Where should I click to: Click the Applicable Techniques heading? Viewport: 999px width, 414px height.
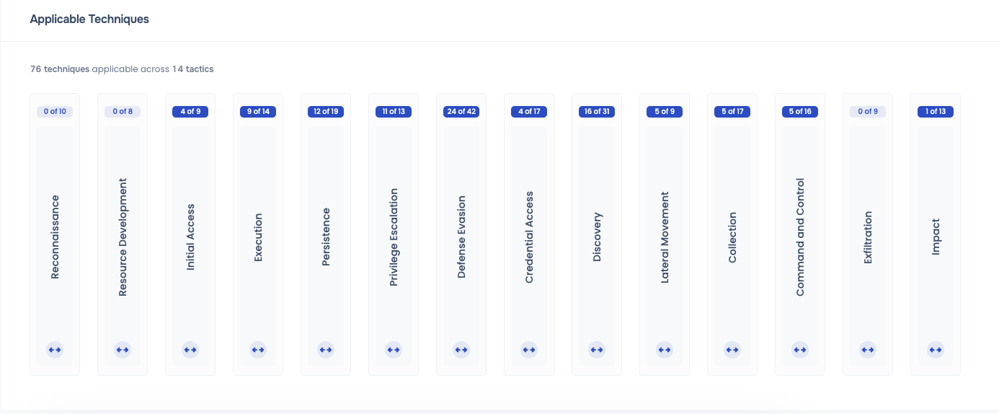(x=89, y=19)
